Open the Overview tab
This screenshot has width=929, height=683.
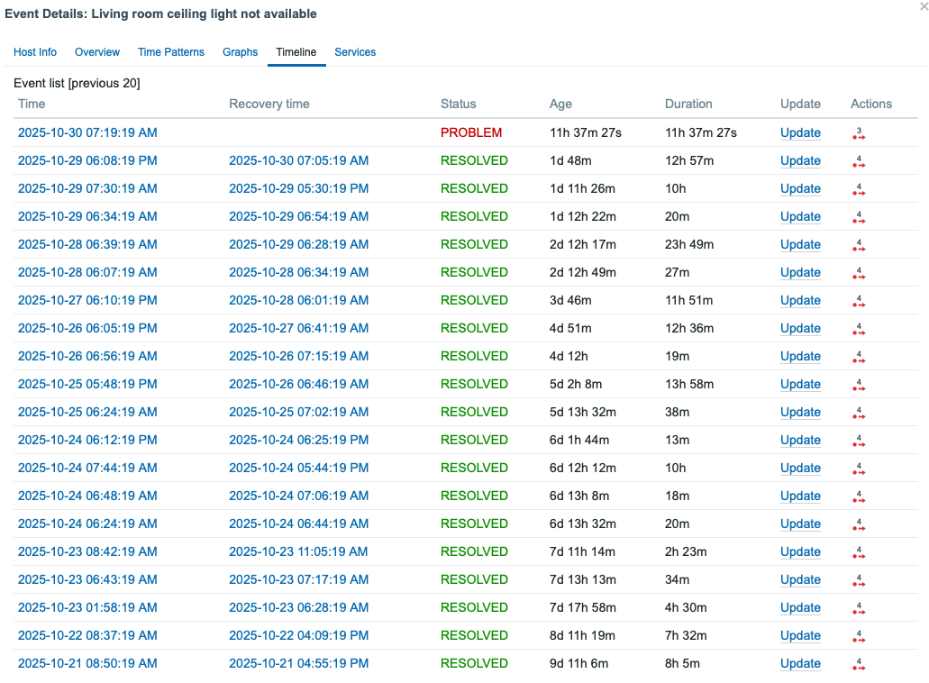[x=96, y=52]
